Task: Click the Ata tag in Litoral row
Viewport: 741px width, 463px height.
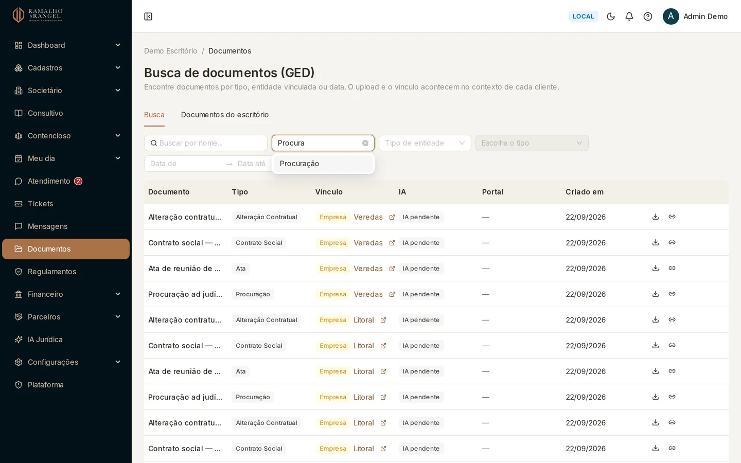Action: pyautogui.click(x=240, y=371)
